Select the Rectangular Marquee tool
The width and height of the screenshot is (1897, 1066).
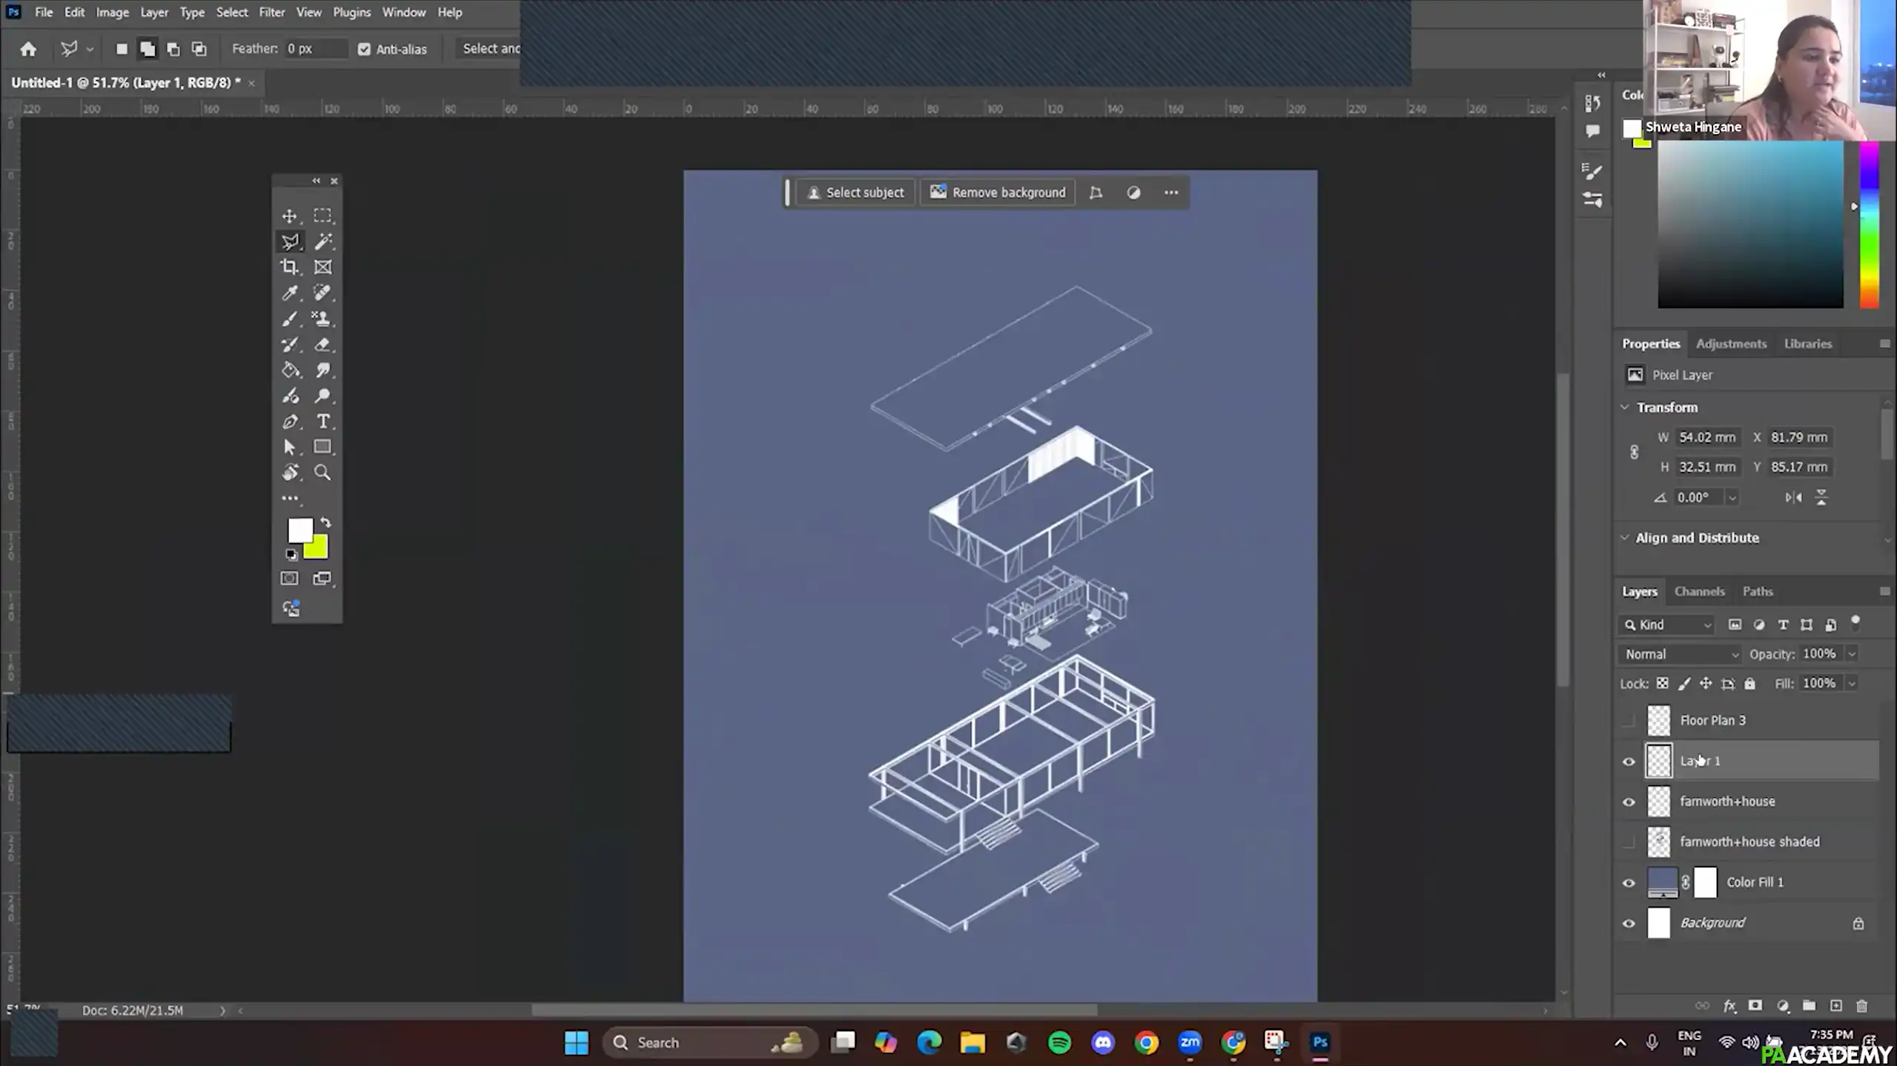322,216
